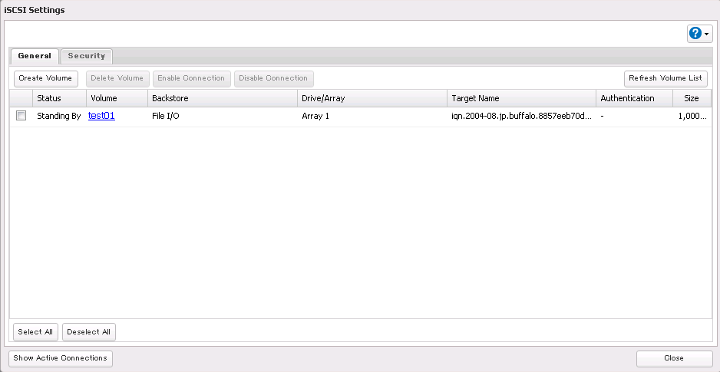Image resolution: width=720 pixels, height=372 pixels.
Task: Sort by the Authentication column header
Action: click(627, 98)
